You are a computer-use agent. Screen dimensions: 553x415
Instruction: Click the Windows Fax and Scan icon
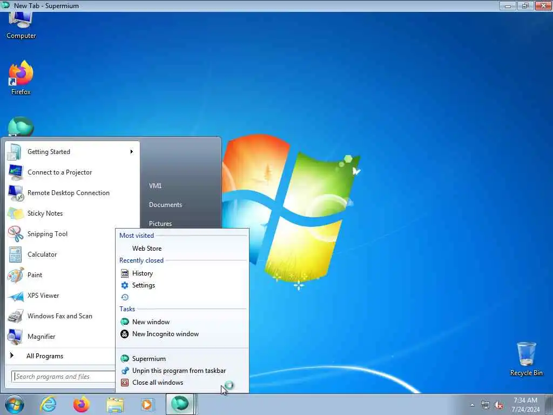pos(16,316)
